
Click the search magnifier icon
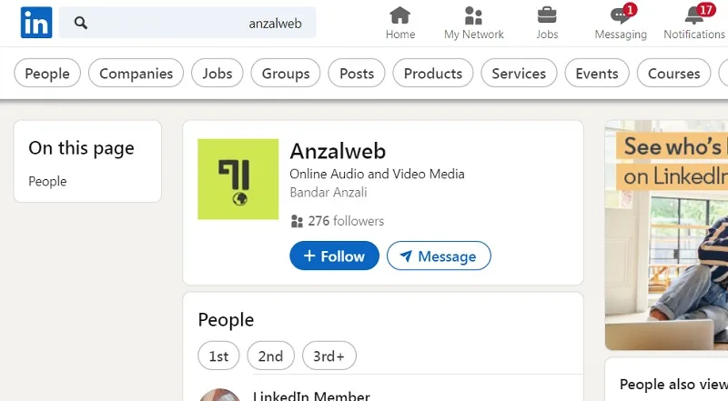(x=81, y=23)
